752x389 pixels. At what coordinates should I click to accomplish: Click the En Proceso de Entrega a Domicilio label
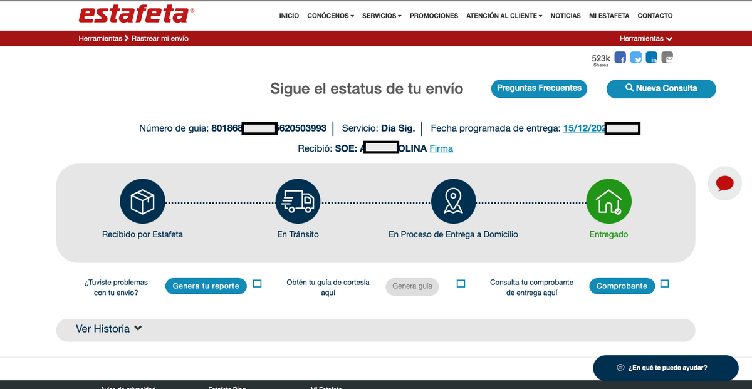(x=453, y=234)
